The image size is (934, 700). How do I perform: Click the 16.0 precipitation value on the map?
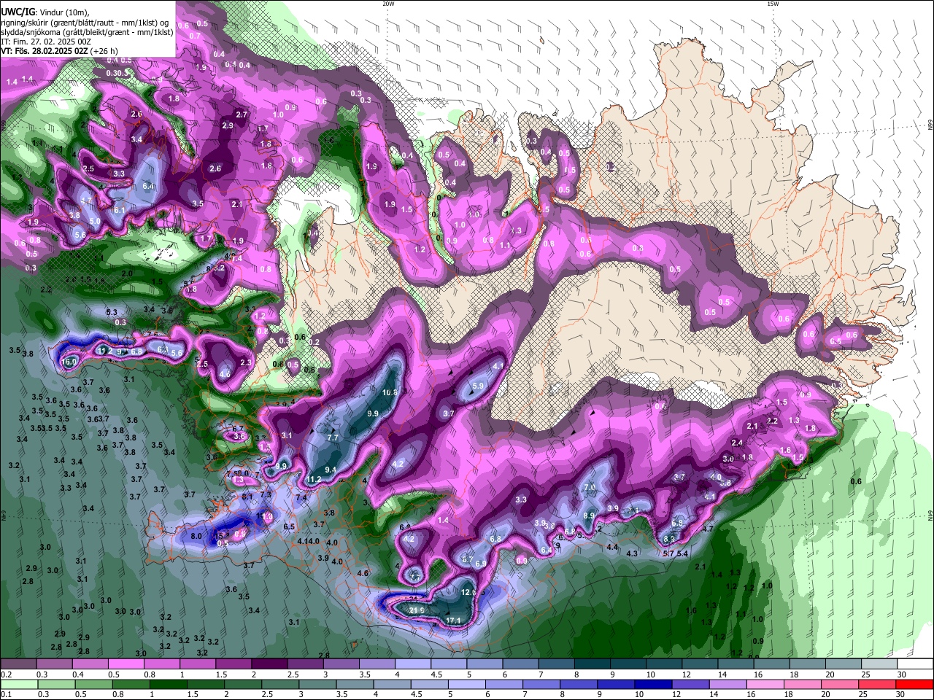tap(70, 362)
